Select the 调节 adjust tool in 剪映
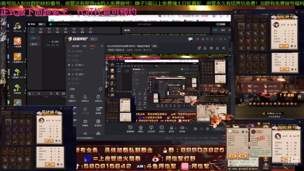The width and height of the screenshot is (304, 171). [90, 30]
